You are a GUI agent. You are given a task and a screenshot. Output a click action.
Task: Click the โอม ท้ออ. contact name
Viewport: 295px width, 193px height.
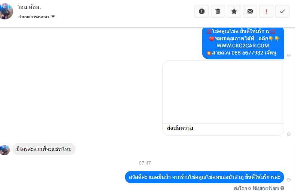[x=29, y=7]
